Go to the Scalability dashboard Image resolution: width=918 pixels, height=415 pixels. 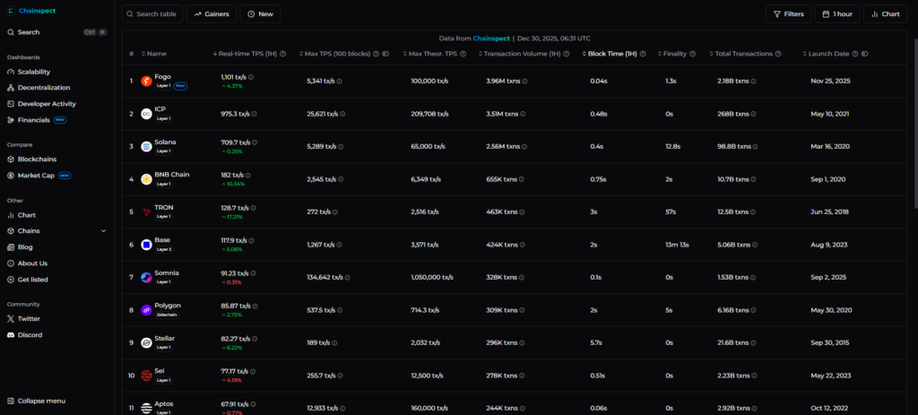tap(34, 72)
